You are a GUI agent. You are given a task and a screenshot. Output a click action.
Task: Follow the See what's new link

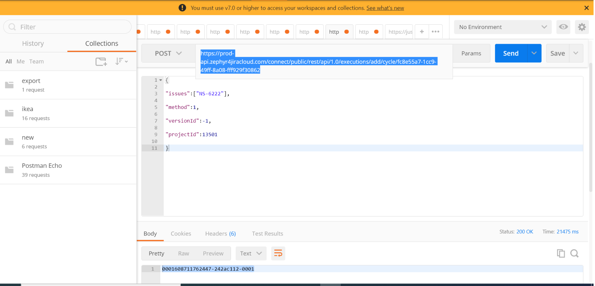[x=385, y=8]
